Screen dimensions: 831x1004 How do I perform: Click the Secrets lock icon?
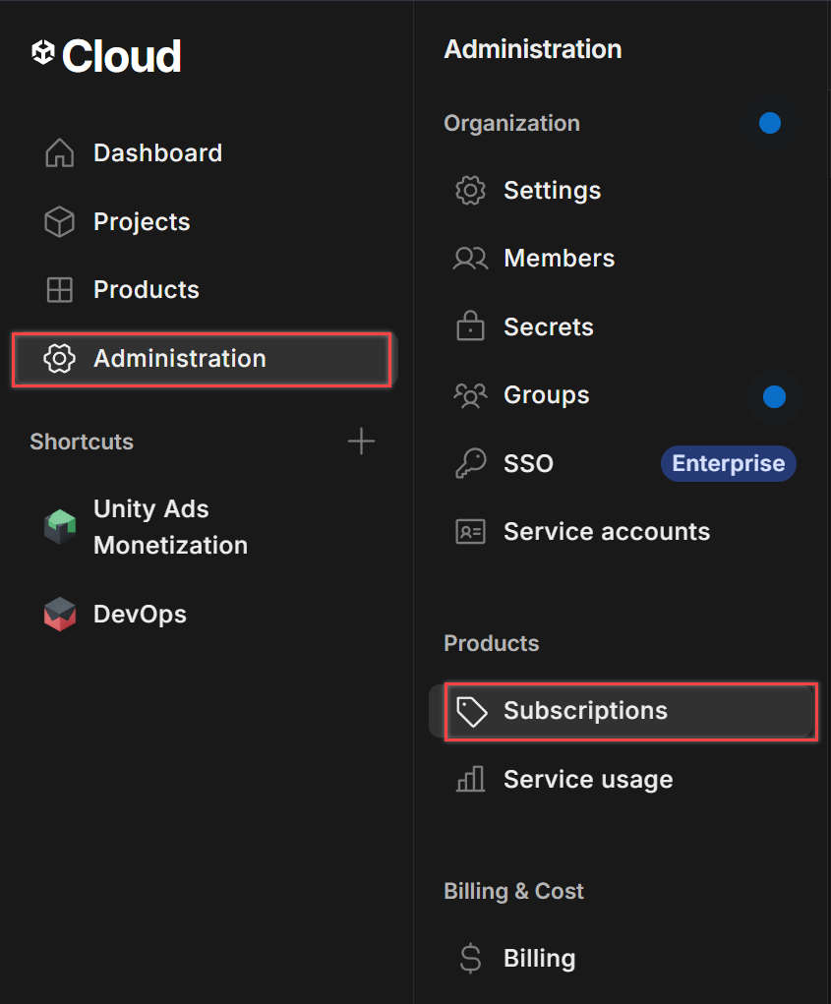coord(470,325)
